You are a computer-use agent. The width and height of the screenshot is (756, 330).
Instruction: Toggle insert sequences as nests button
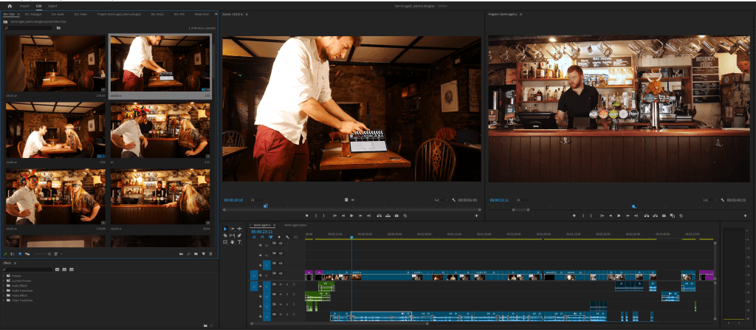pos(254,237)
